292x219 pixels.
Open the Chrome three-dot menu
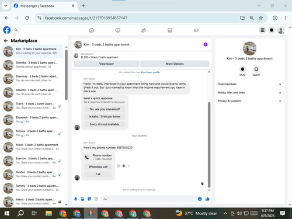pos(286,18)
